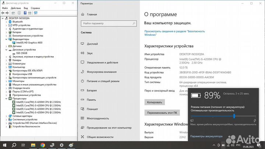Click the Копировать button
This screenshot has height=149, width=265.
coord(155,102)
